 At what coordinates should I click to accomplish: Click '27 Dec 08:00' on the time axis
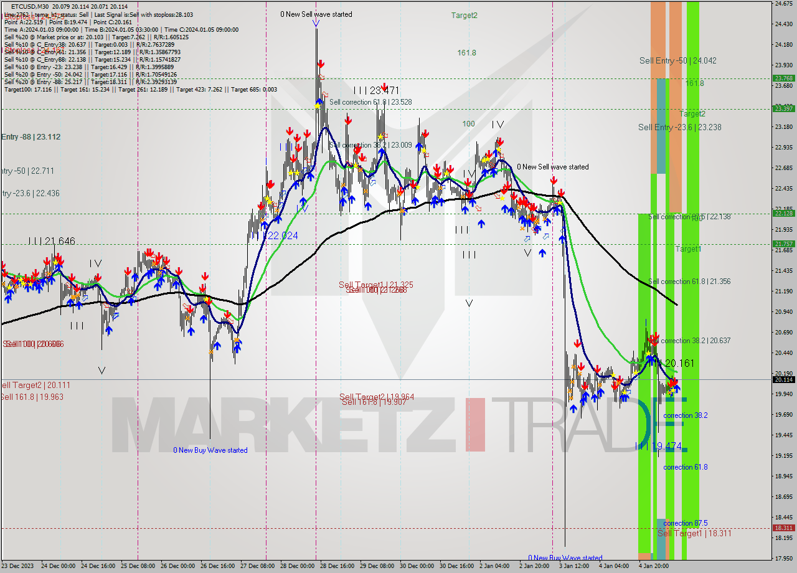click(x=258, y=567)
